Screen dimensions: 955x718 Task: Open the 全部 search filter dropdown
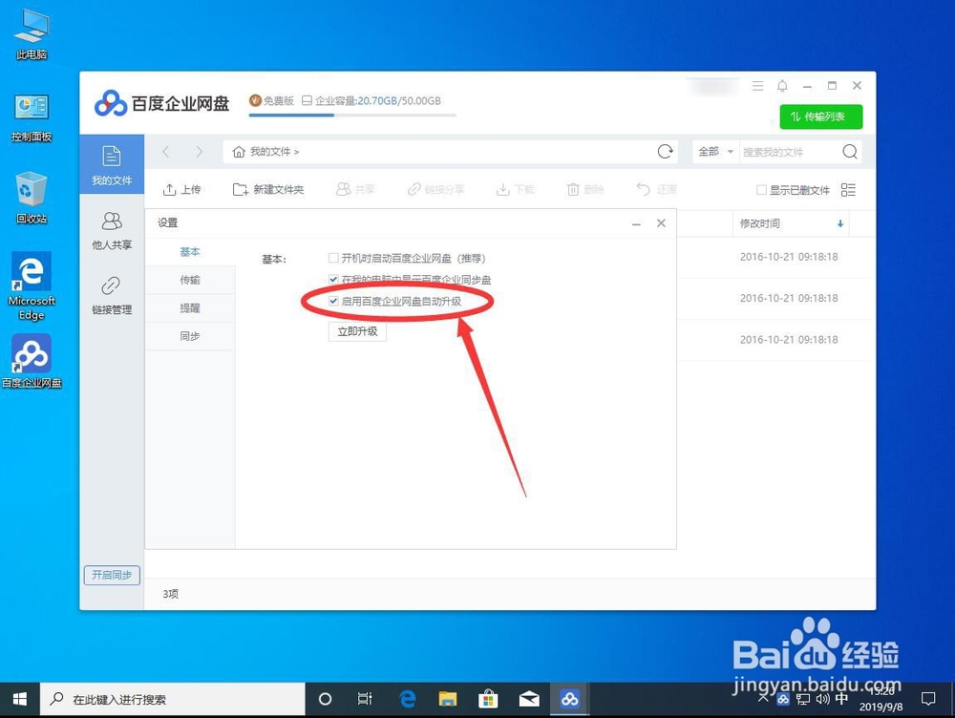click(x=715, y=152)
